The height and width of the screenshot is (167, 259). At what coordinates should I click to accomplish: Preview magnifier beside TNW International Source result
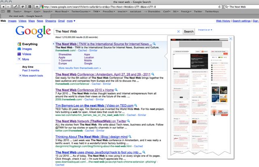pos(154,44)
